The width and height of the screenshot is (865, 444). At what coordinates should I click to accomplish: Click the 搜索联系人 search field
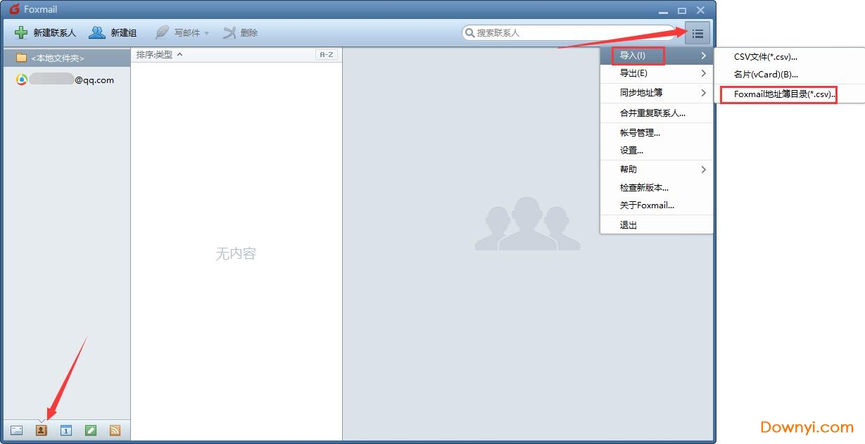[x=570, y=32]
